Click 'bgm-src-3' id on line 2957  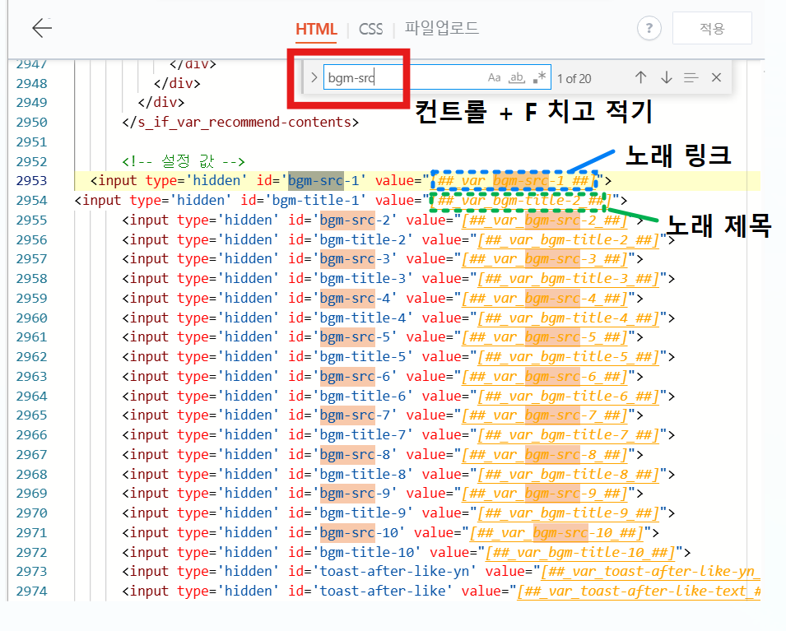click(355, 258)
